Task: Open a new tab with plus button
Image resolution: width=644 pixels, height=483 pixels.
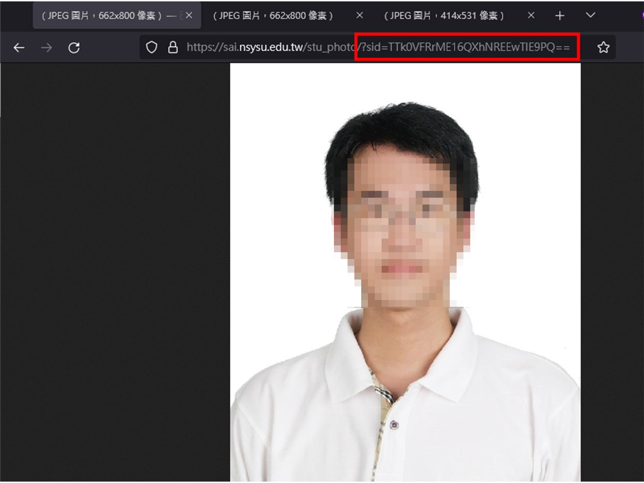Action: (560, 16)
